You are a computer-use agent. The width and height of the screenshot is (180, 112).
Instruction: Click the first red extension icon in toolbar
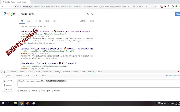[x=161, y=6]
